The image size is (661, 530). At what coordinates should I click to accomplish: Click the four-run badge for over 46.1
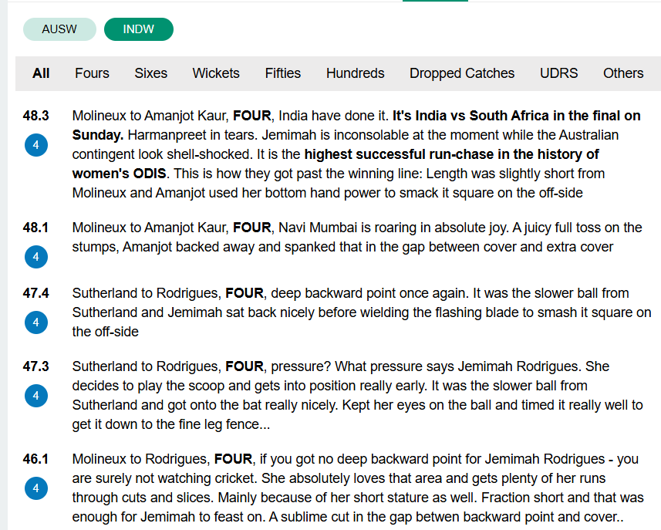[x=35, y=488]
